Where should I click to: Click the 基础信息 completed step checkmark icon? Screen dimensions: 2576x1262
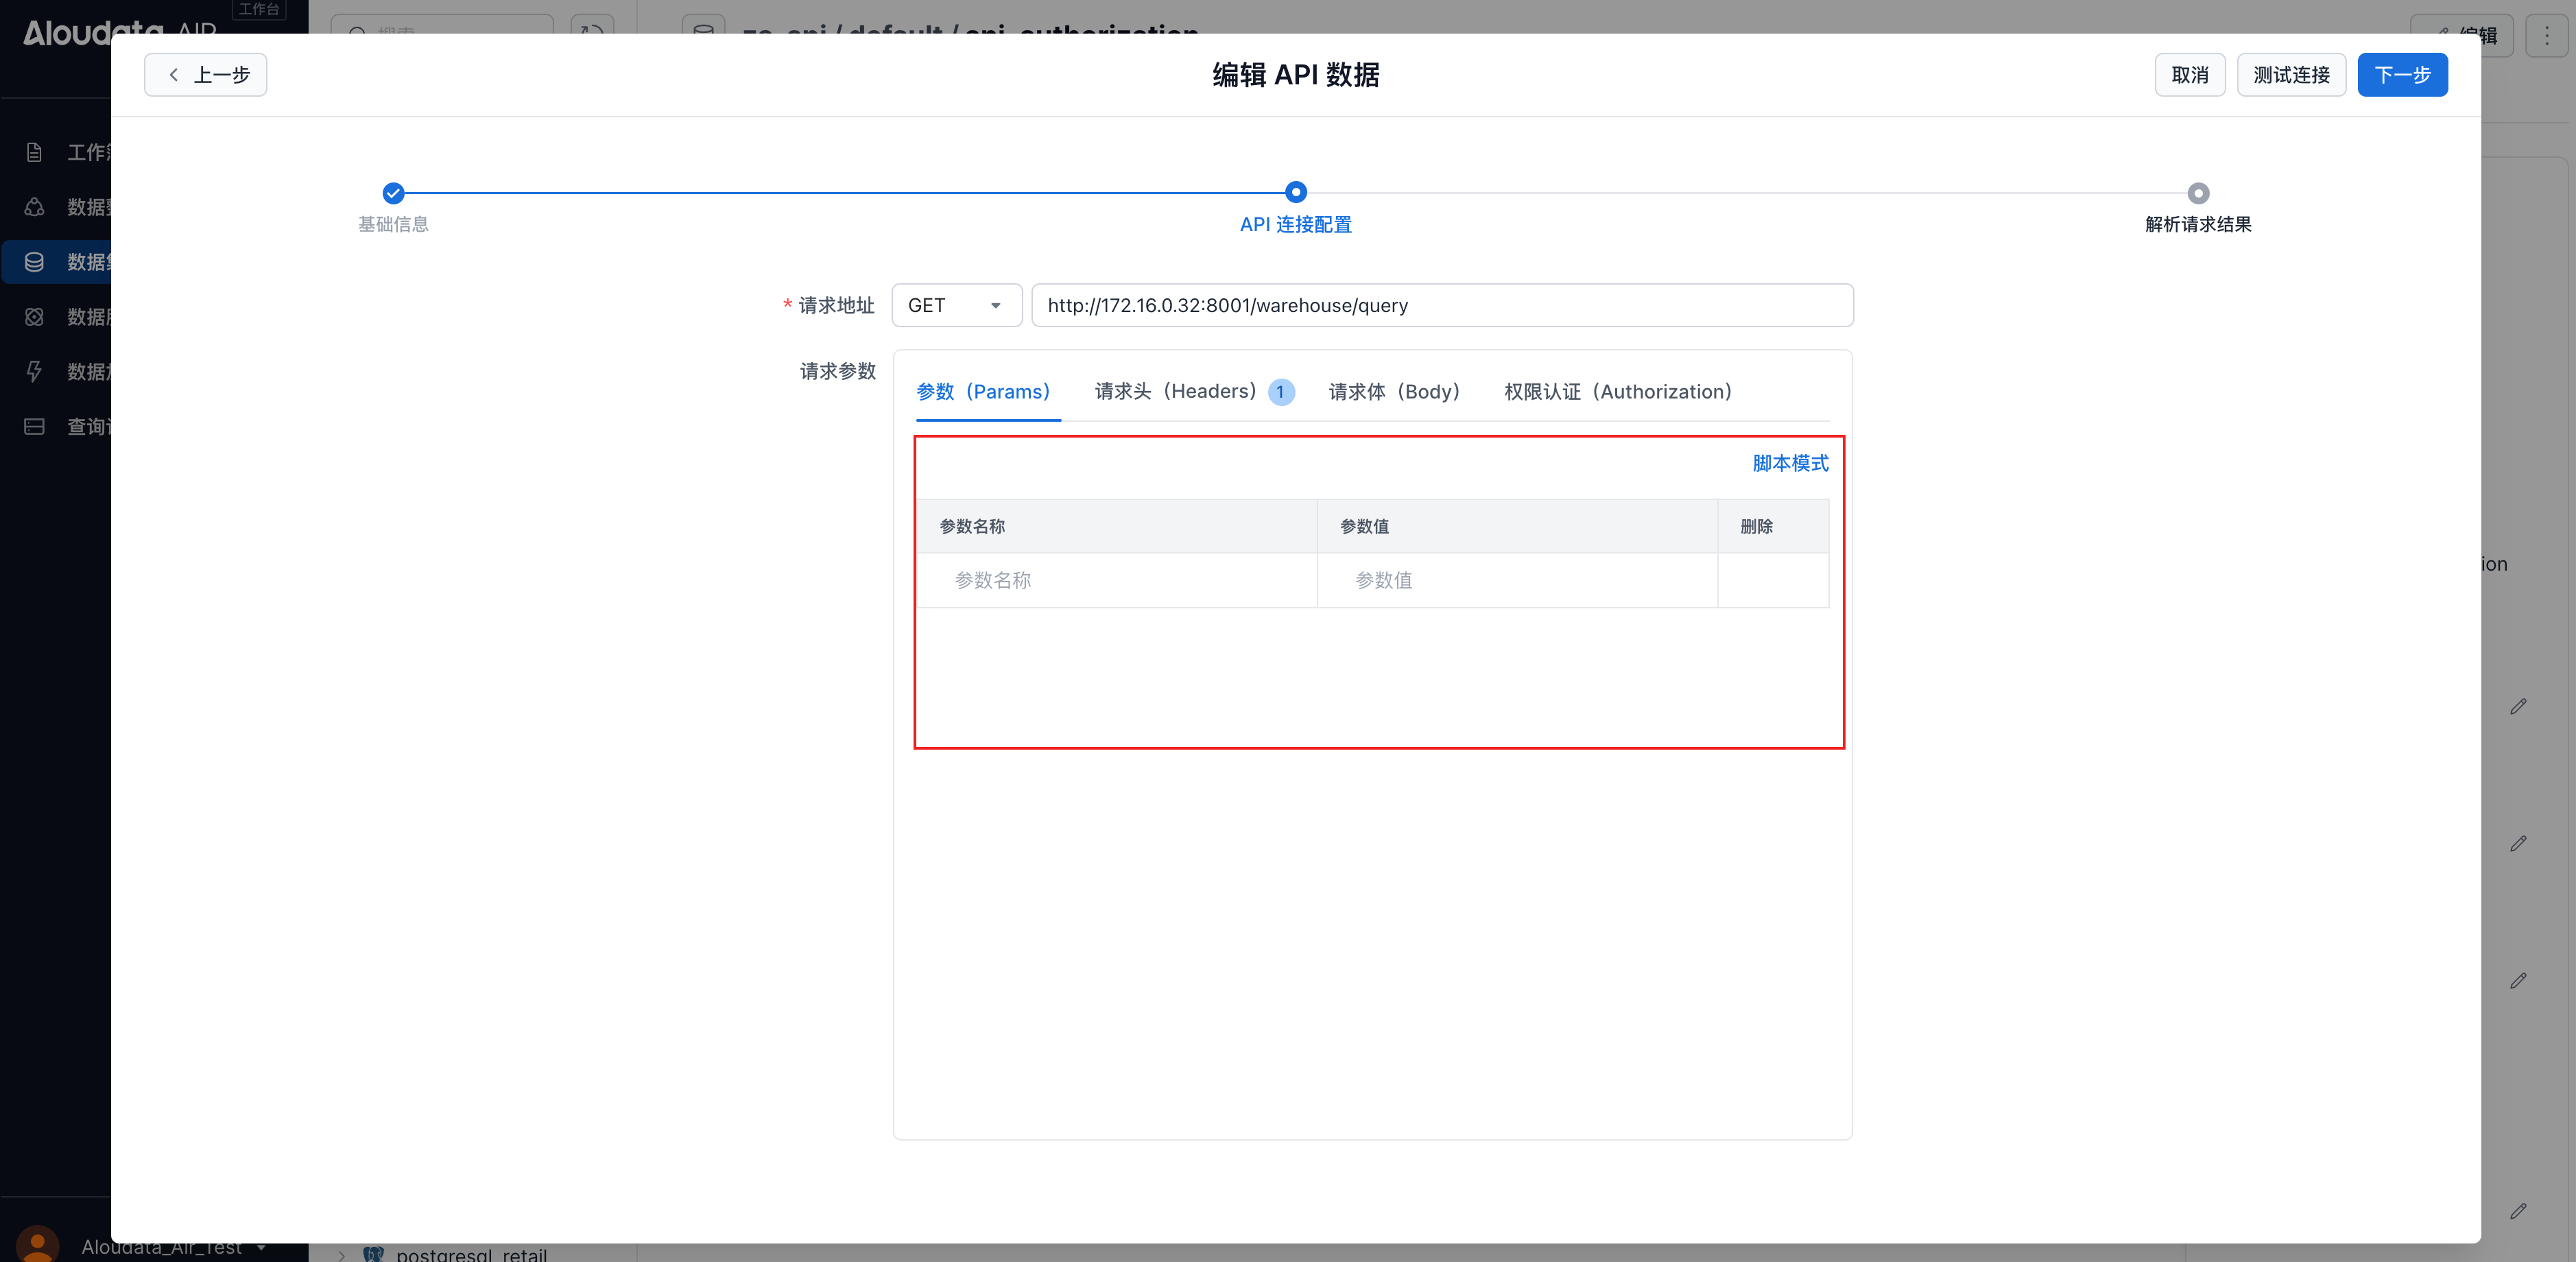393,193
